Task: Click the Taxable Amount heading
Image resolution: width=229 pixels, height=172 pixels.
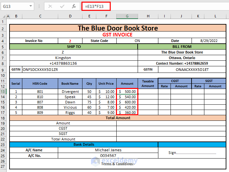Action: point(148,84)
